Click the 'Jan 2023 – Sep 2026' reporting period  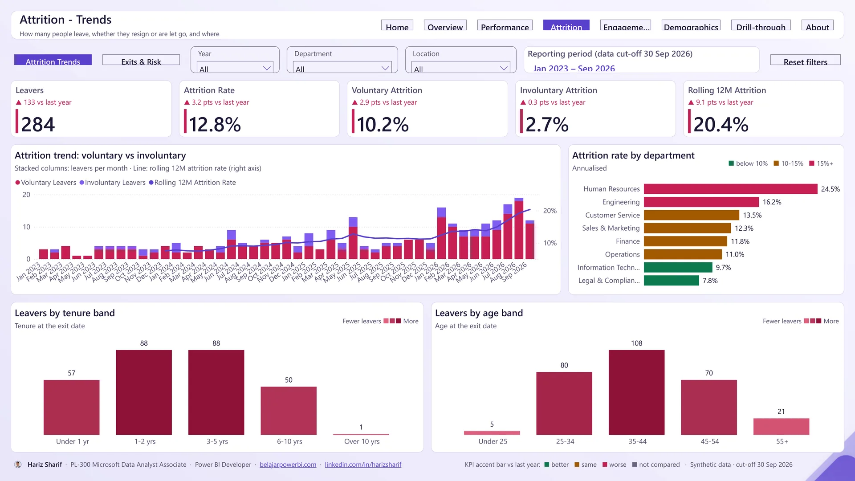pos(574,68)
